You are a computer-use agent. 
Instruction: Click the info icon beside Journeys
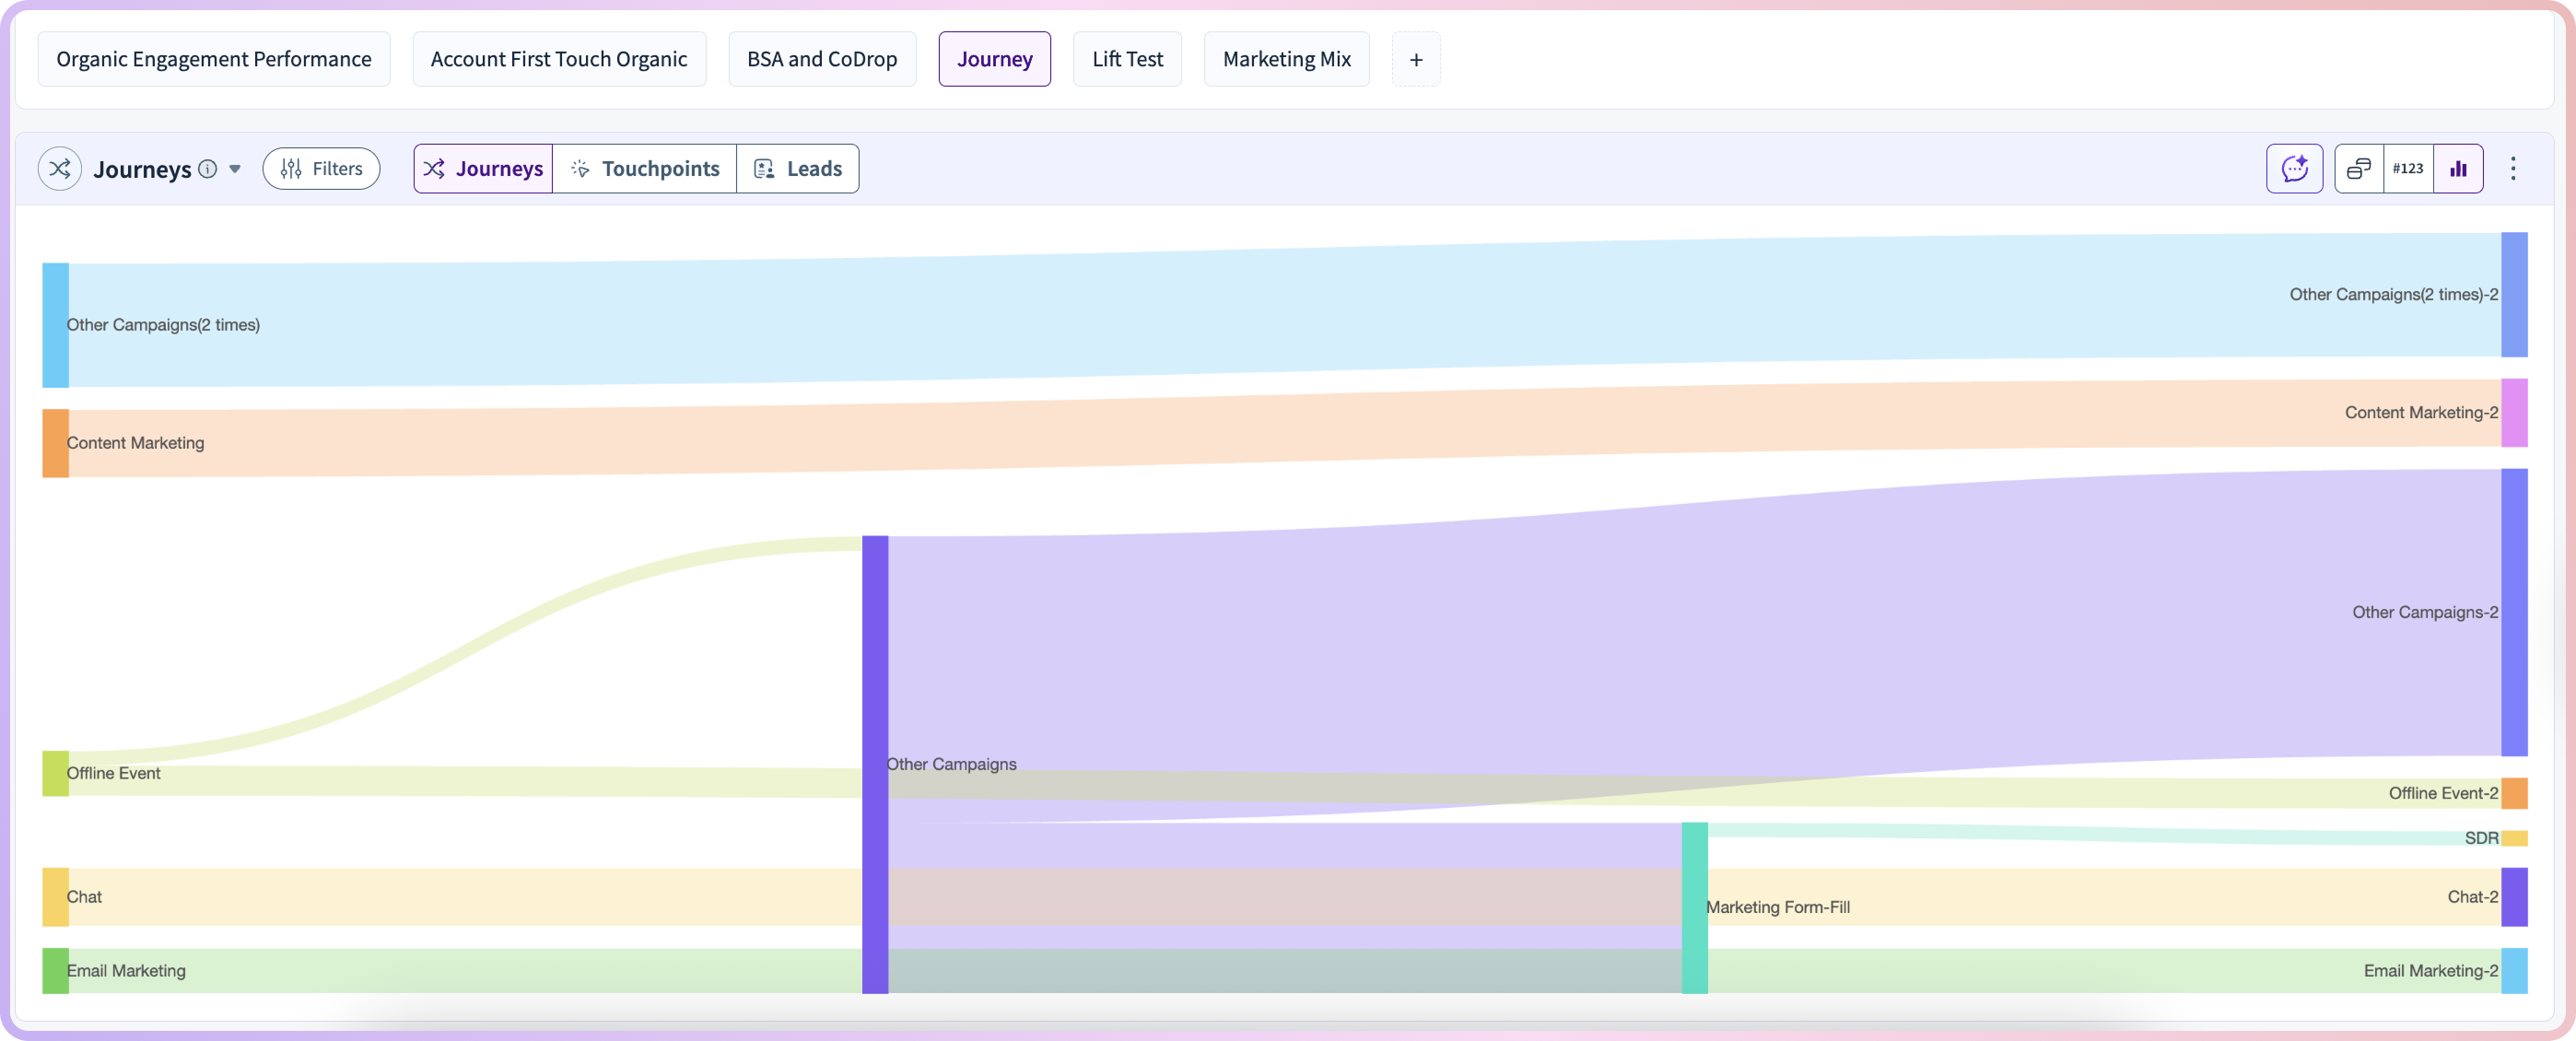[208, 168]
